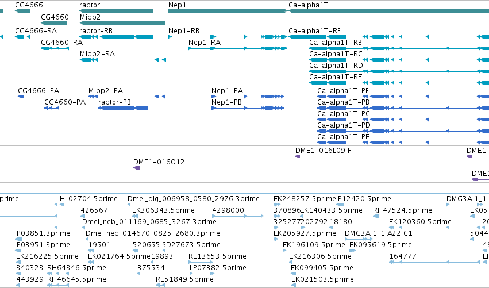This screenshot has width=489, height=288.
Task: Select EST EK099405.5prime
Action: tap(293, 274)
